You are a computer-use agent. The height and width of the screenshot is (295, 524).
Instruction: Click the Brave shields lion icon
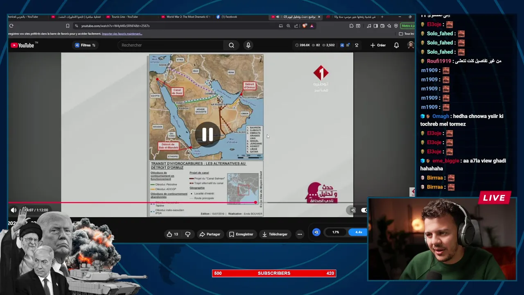coord(304,26)
